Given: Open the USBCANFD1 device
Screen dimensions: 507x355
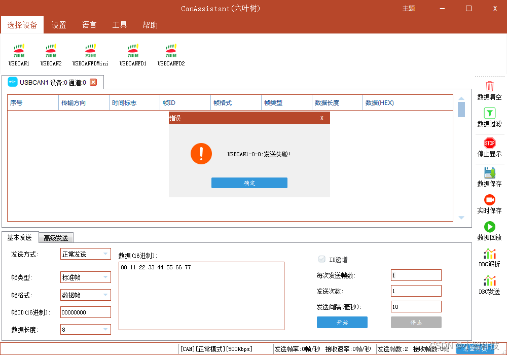Looking at the screenshot, I should click(x=133, y=53).
